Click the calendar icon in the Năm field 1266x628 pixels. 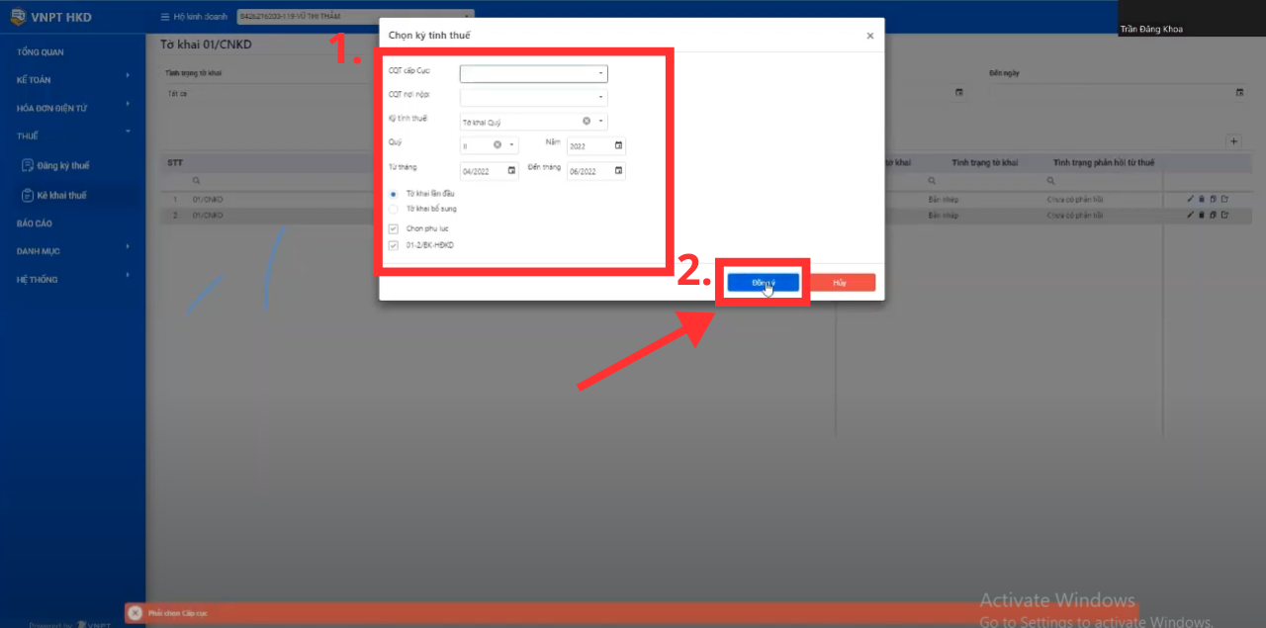[x=618, y=145]
